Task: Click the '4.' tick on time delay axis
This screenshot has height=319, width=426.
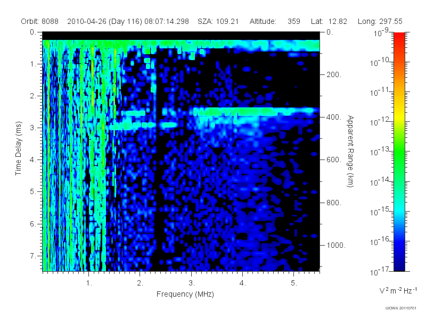Action: pyautogui.click(x=33, y=160)
